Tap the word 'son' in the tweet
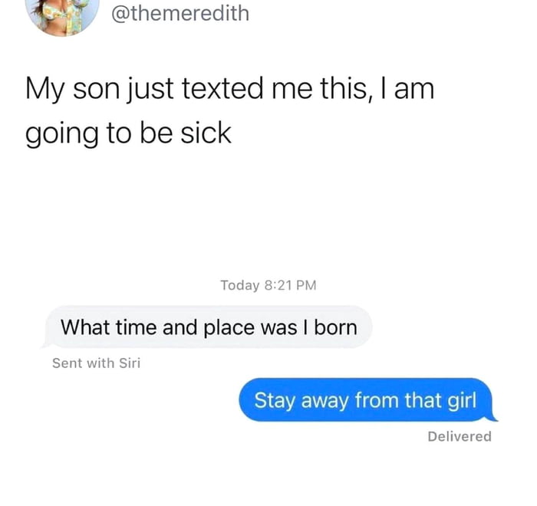Viewport: 537px width, 506px height. point(96,90)
